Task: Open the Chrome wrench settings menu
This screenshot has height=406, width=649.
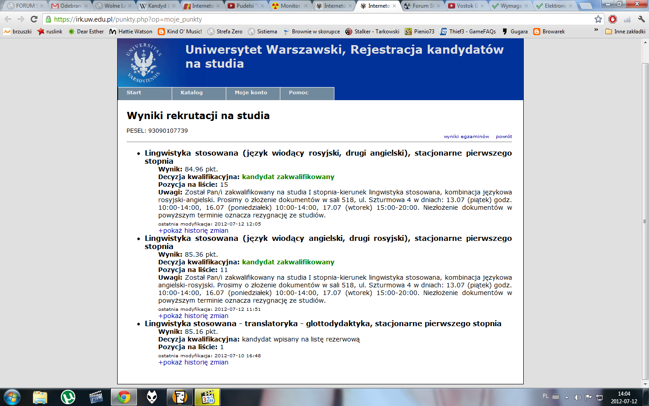Action: (641, 19)
